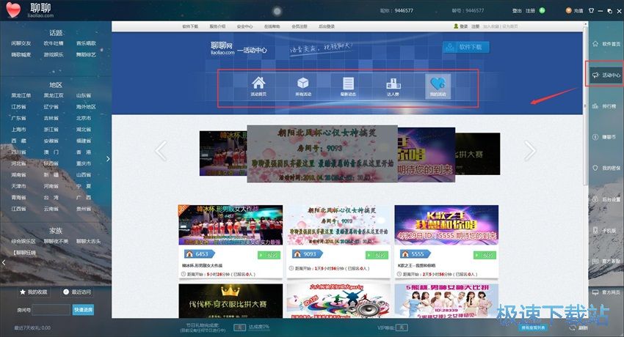Select topic 音乐唱歌
This screenshot has height=337, width=624.
[x=87, y=43]
